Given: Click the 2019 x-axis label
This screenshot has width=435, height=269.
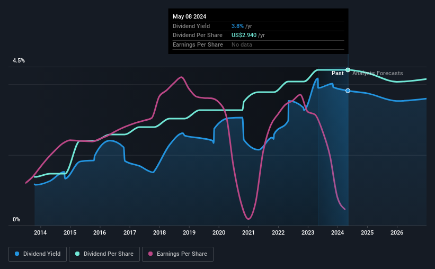Looking at the screenshot, I should coord(189,232).
